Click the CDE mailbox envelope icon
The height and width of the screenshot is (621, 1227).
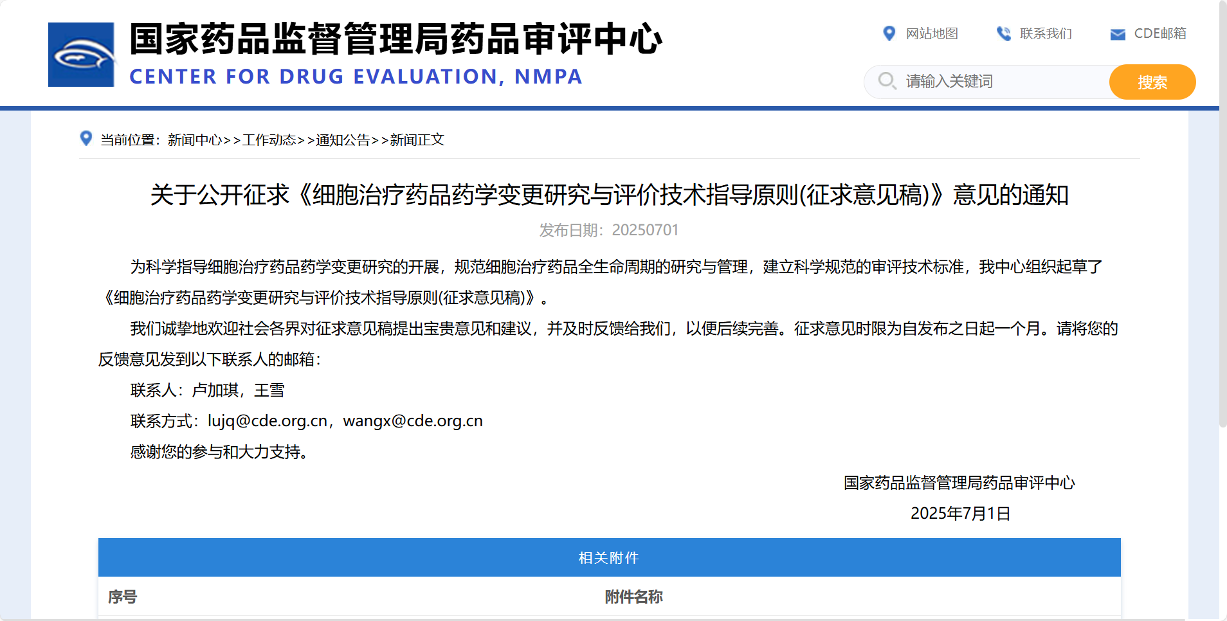point(1118,34)
